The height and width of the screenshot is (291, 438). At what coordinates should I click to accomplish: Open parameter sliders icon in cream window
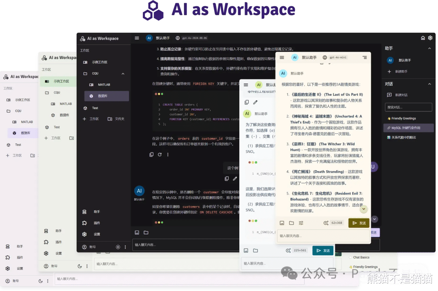point(301,223)
